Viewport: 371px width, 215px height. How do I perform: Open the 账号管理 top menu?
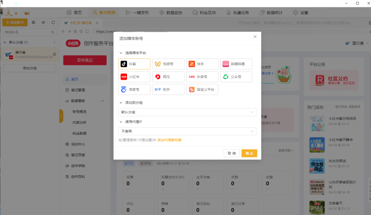pyautogui.click(x=103, y=13)
